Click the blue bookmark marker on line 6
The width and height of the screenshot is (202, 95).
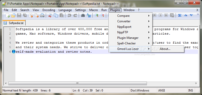click(14, 52)
